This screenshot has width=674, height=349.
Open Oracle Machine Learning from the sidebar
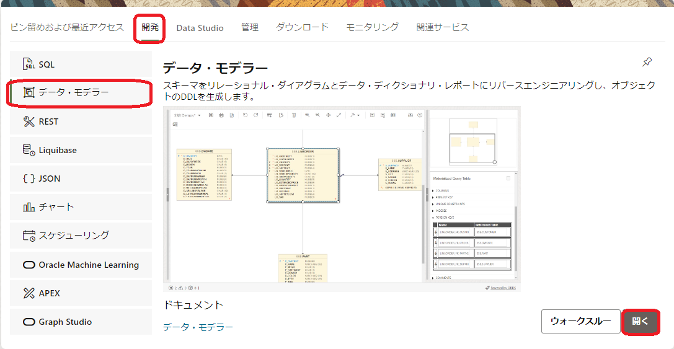pyautogui.click(x=88, y=265)
